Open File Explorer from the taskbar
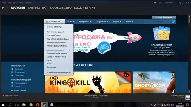The image size is (191, 107). click(x=24, y=105)
